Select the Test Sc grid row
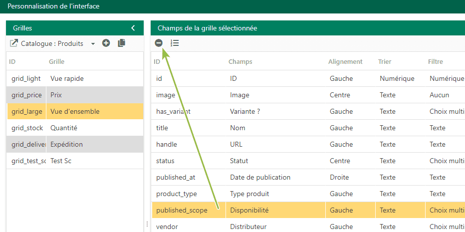Screen dimensions: 465x232 click(x=75, y=161)
